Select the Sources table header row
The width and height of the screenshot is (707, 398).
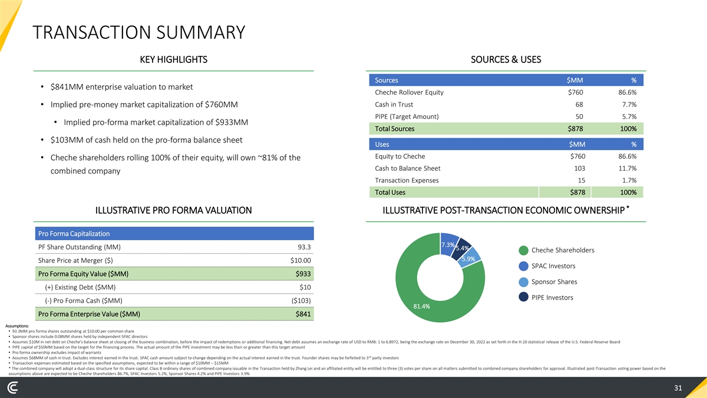pyautogui.click(x=506, y=80)
